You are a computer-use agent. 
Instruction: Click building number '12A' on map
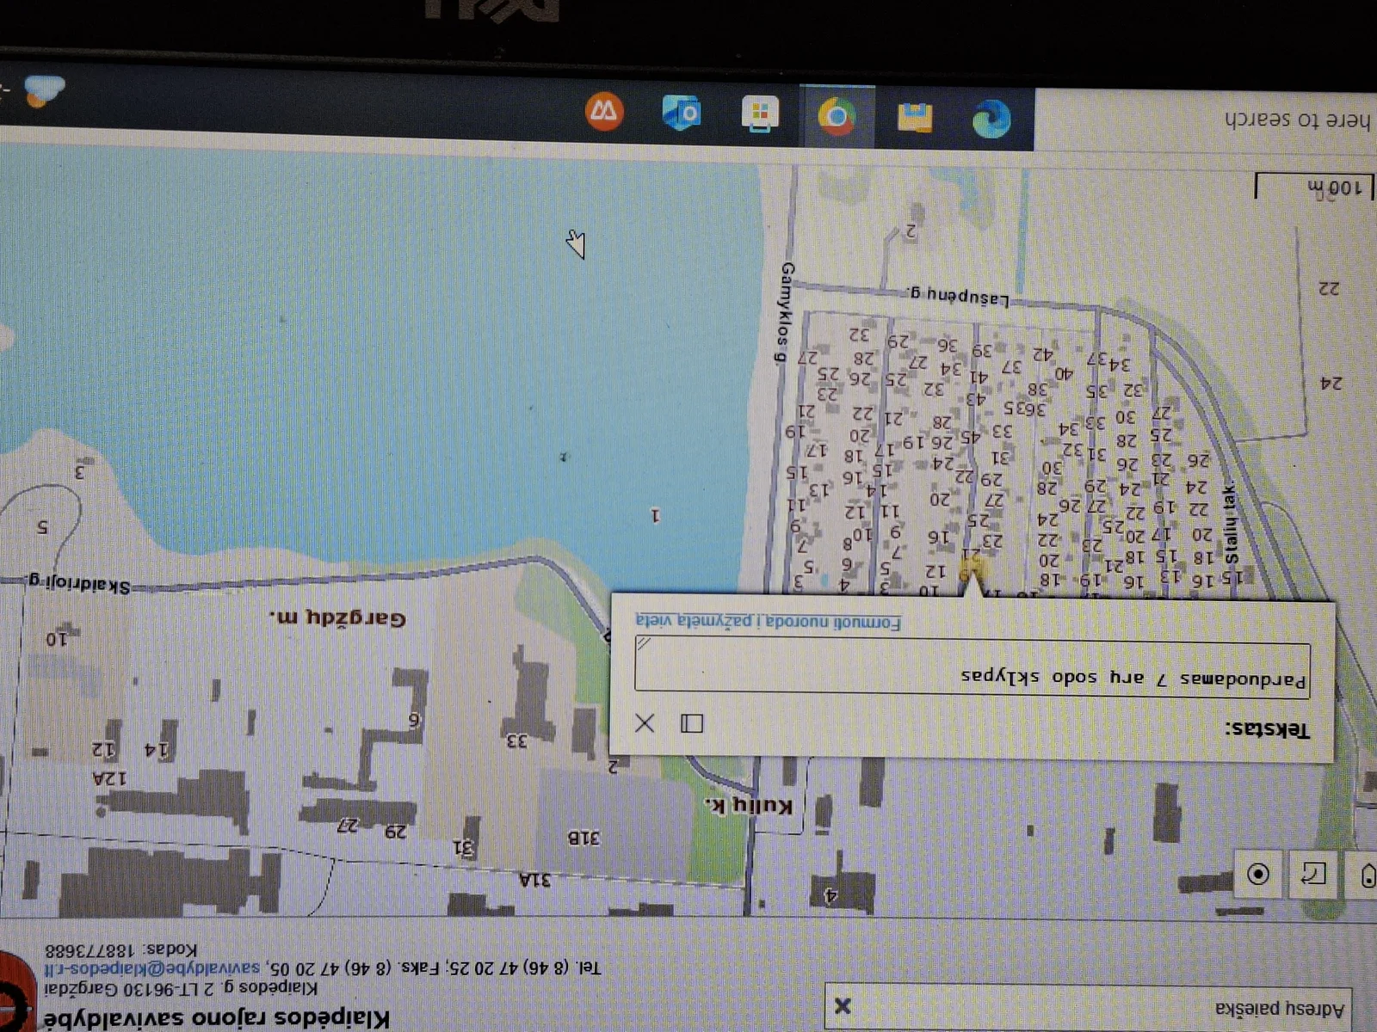(109, 777)
